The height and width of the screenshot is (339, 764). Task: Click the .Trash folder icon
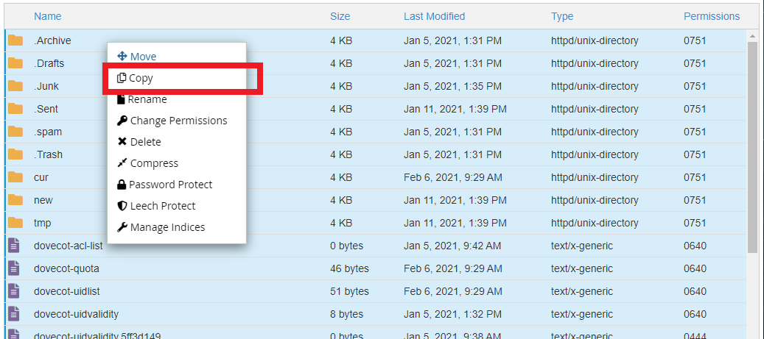tap(15, 154)
